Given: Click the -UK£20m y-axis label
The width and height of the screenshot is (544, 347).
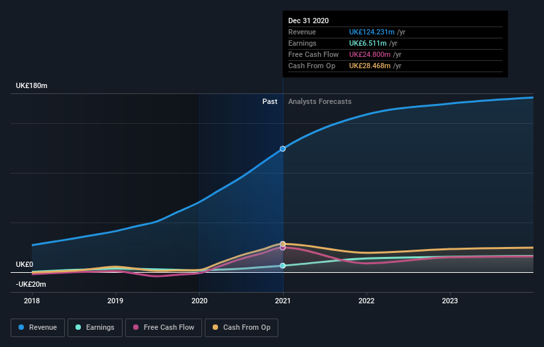Looking at the screenshot, I should click(x=30, y=284).
